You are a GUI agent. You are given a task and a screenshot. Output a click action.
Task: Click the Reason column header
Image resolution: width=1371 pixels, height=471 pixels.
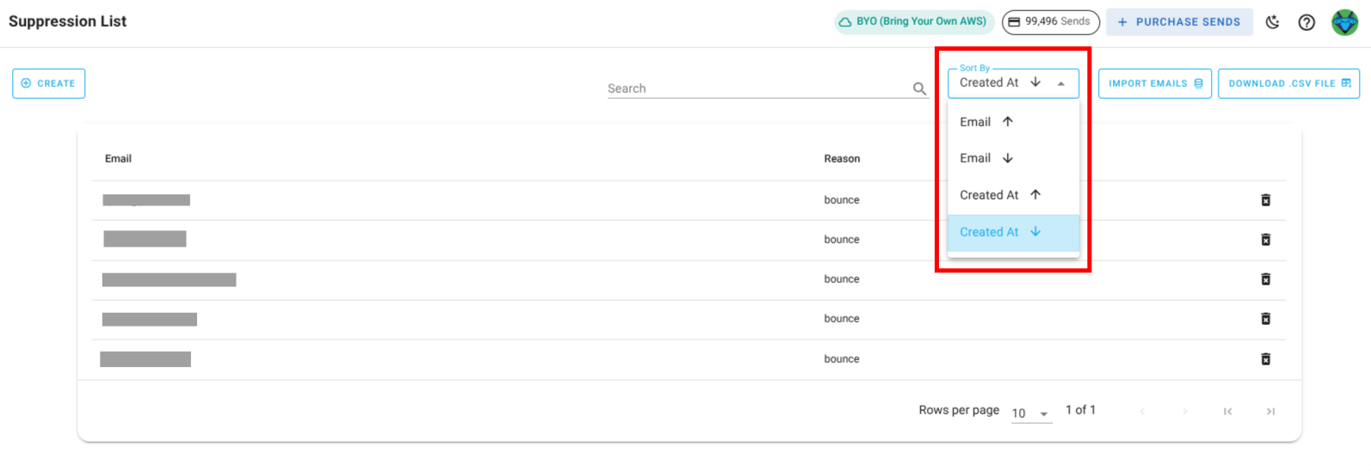842,159
